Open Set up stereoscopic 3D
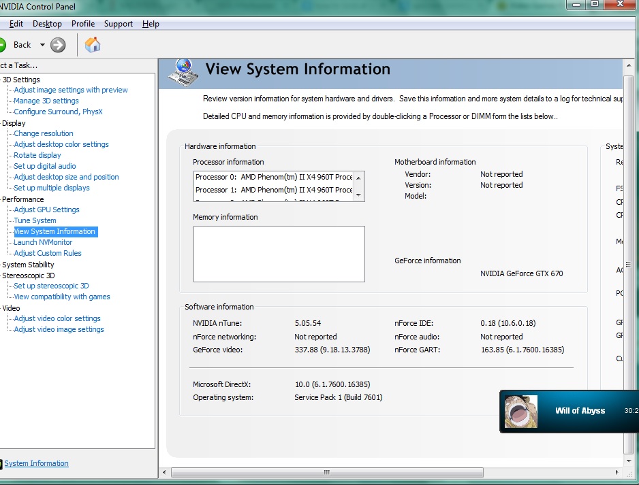This screenshot has width=639, height=485. (x=51, y=286)
